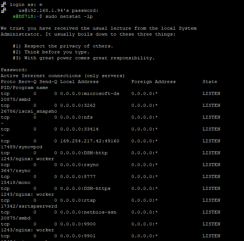Screen dimensions: 244x241
Task: Click the PuTTY key icon beside login prompt
Action: pos(4,4)
